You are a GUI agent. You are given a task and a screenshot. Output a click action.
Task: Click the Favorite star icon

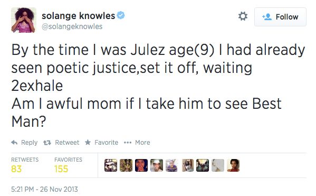coord(88,142)
